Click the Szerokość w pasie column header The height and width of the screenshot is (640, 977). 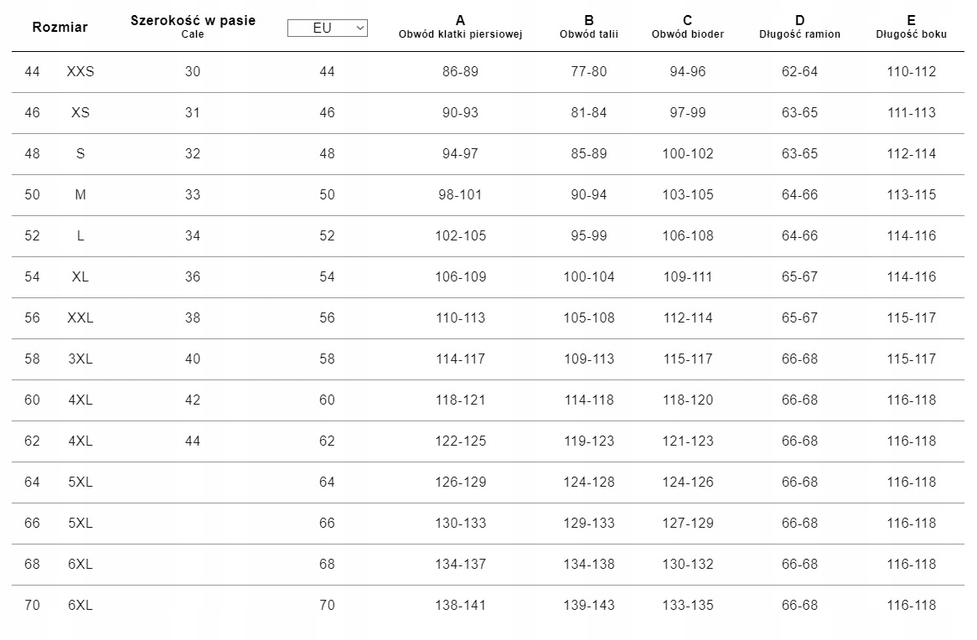(193, 26)
